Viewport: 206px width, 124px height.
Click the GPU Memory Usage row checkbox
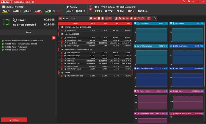[62, 69]
